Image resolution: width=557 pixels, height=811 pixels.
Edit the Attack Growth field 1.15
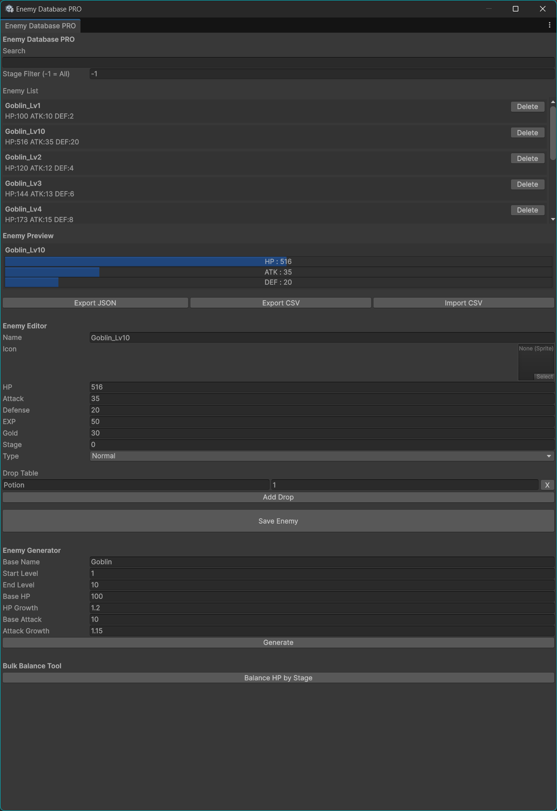coord(322,631)
